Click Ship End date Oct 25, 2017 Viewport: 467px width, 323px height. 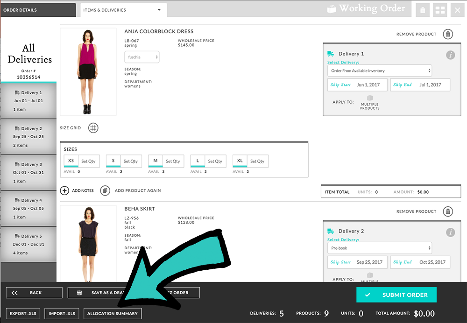(x=420, y=262)
